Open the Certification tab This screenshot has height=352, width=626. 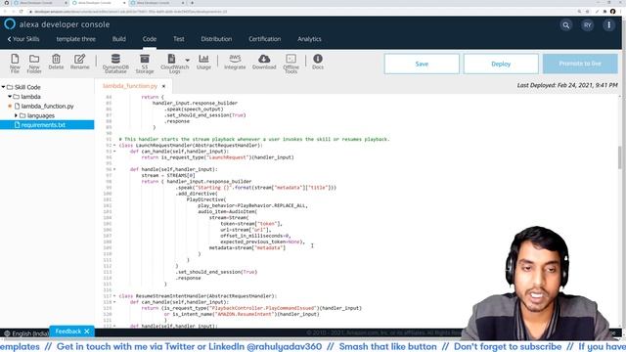(x=265, y=39)
